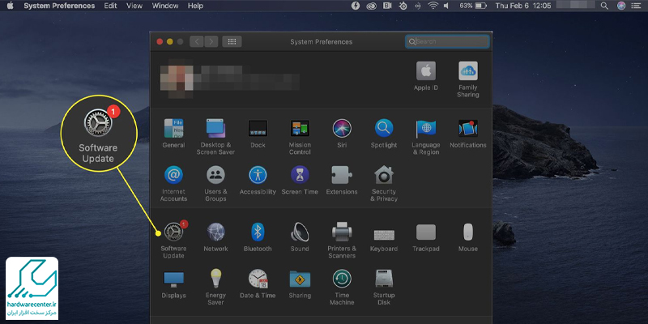Open the System Preferences menu
648x324 pixels.
pyautogui.click(x=59, y=6)
